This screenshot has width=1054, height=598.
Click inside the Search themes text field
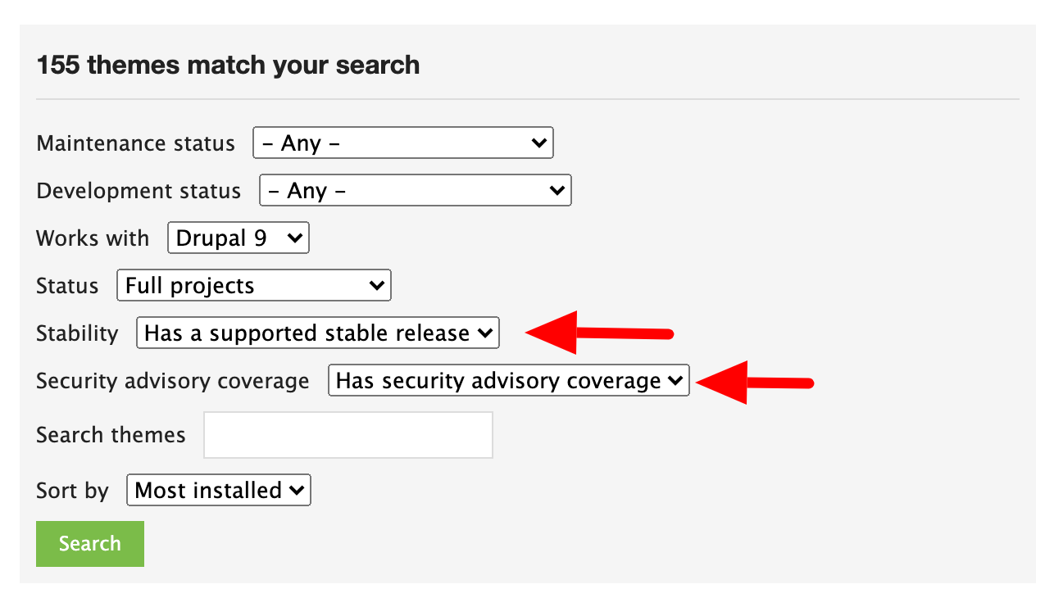[348, 434]
